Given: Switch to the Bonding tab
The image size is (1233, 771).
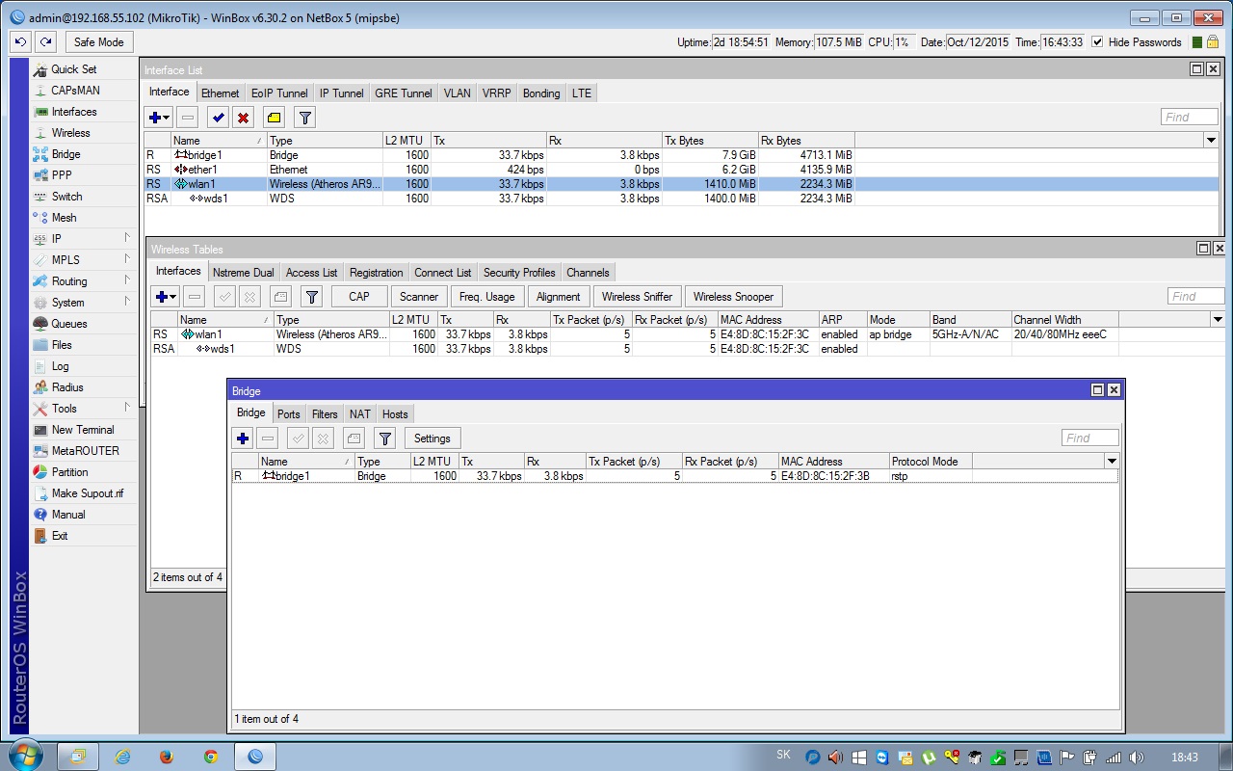Looking at the screenshot, I should [541, 93].
